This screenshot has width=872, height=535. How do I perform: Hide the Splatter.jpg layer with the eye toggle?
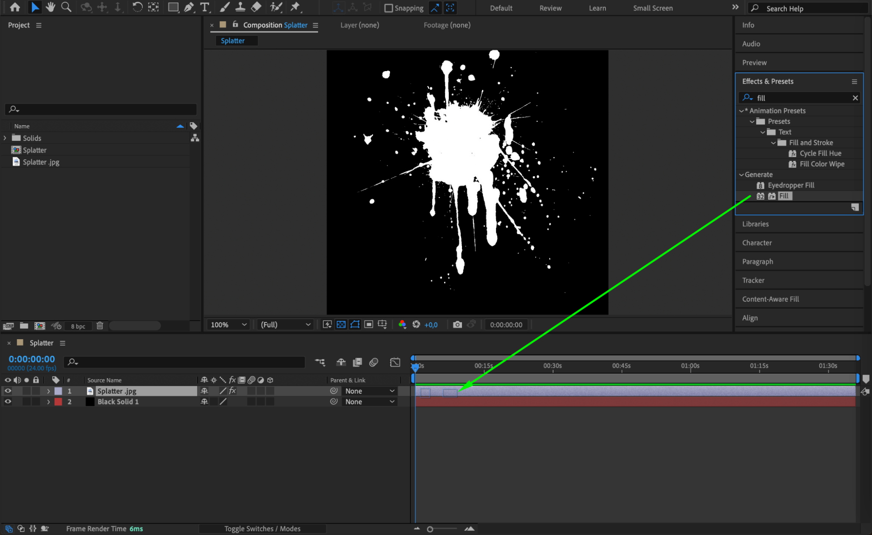click(x=7, y=391)
